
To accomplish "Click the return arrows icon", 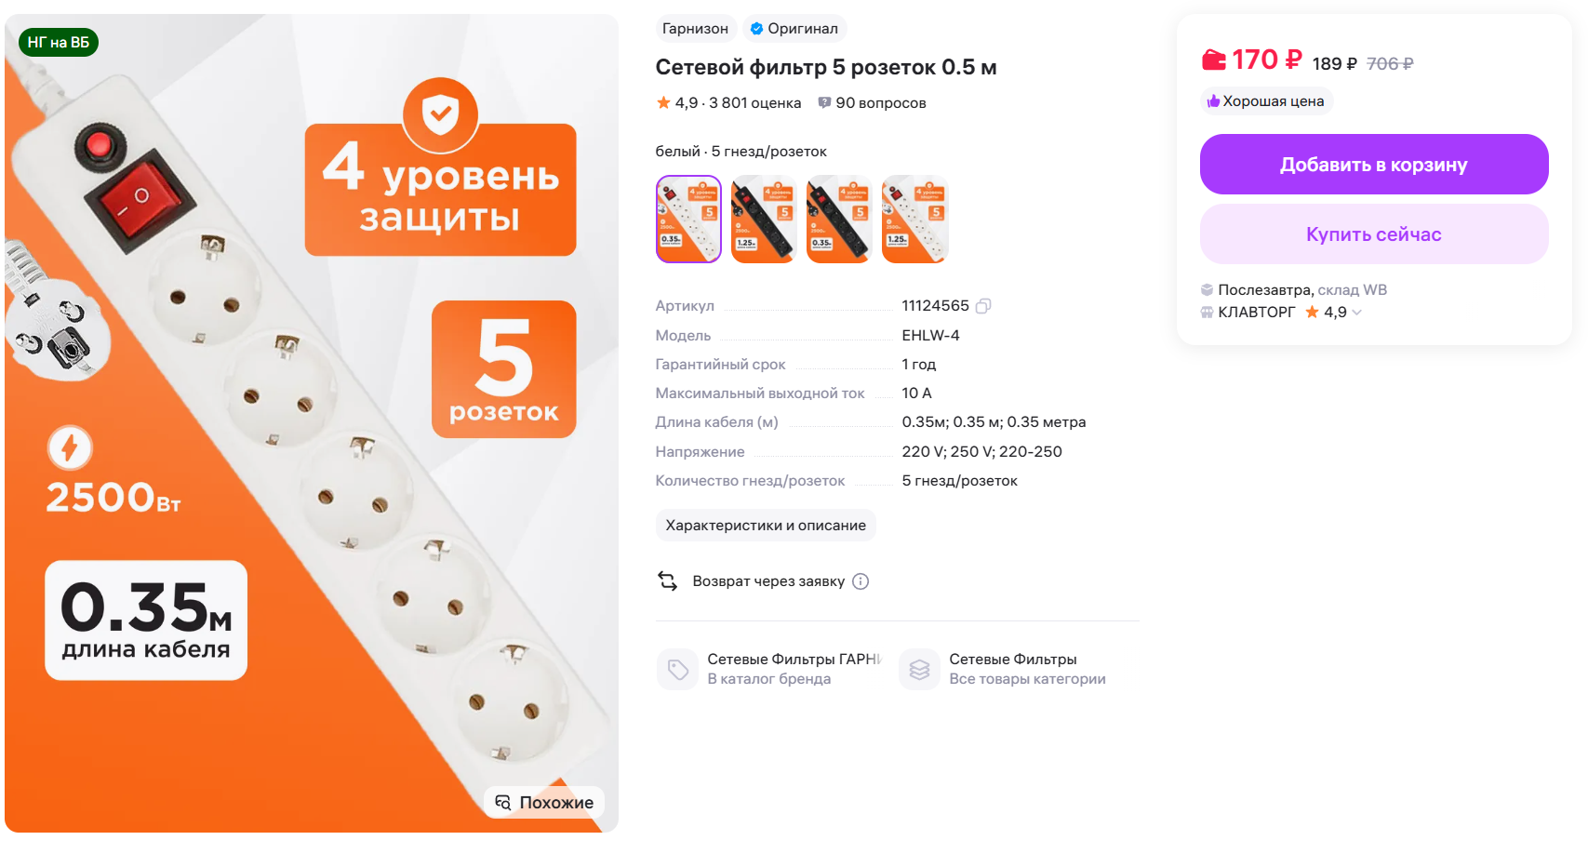I will (x=668, y=581).
